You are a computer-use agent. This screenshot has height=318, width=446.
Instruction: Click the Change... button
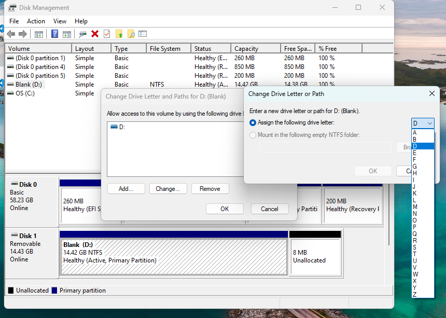[168, 189]
